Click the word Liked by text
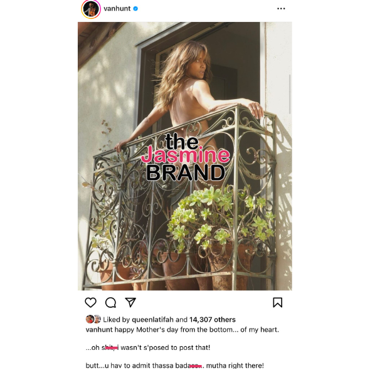The width and height of the screenshot is (370, 370). pyautogui.click(x=117, y=319)
